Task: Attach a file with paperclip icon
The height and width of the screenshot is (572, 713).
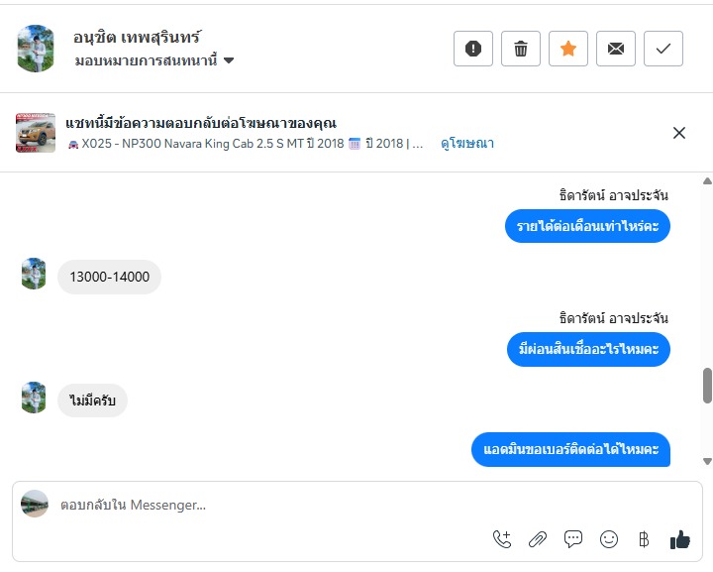Action: [x=538, y=539]
